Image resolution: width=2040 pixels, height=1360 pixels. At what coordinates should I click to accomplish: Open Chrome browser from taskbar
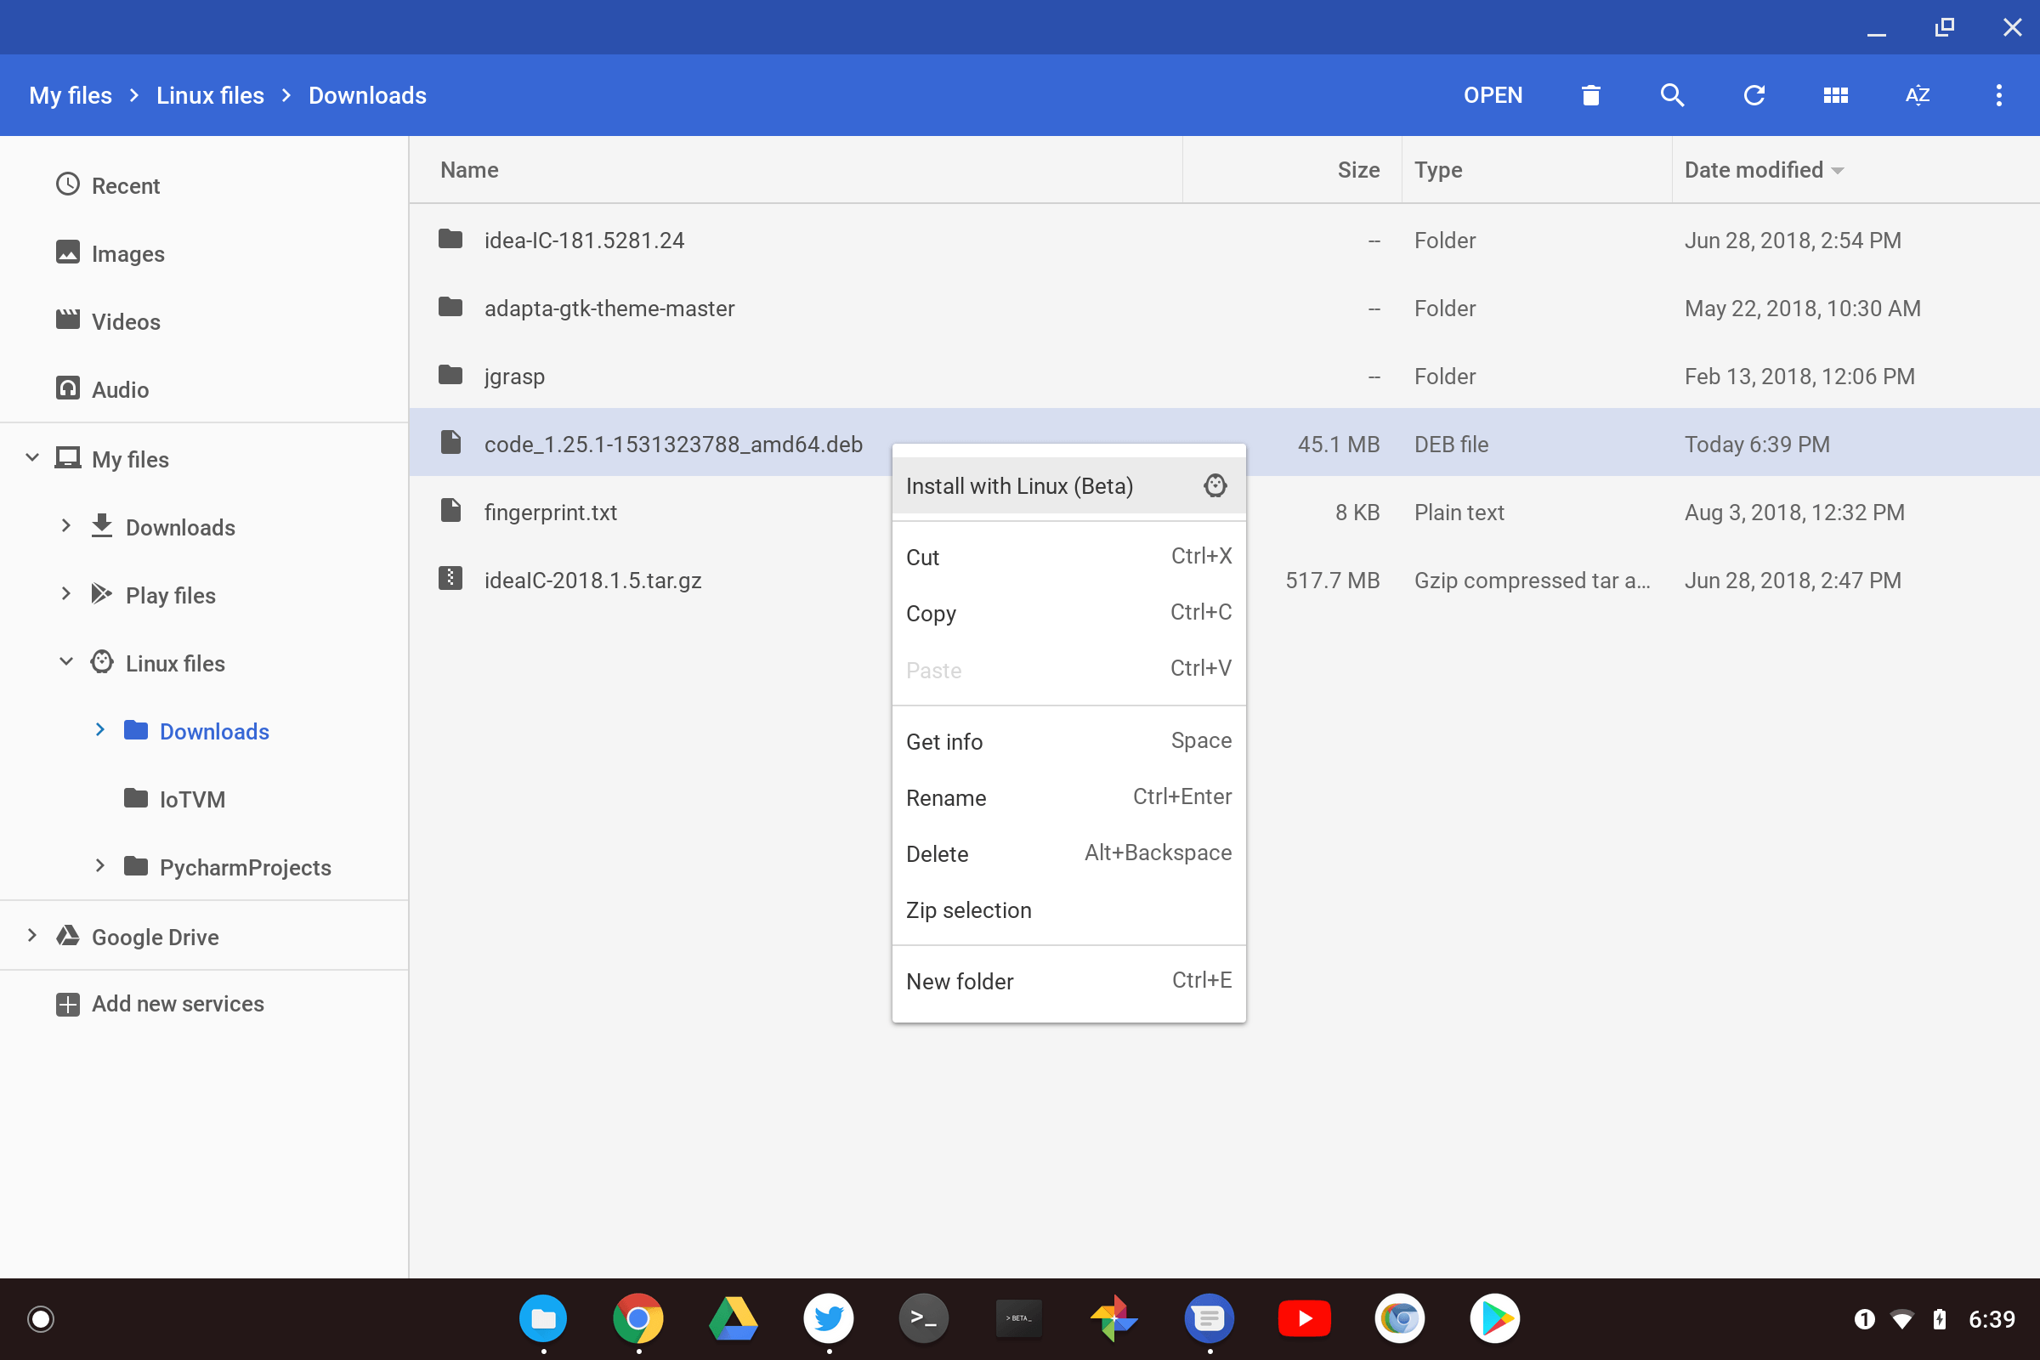[639, 1317]
